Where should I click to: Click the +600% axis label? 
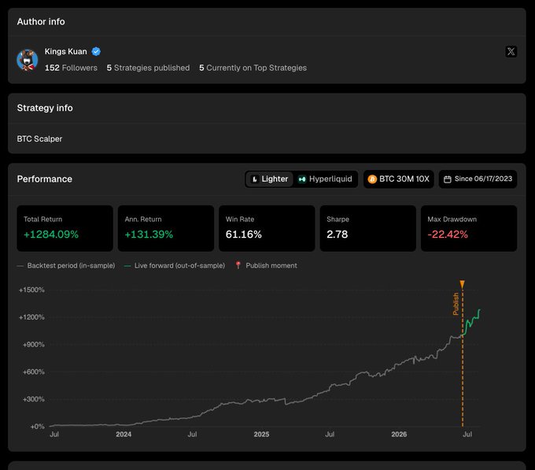(33, 372)
